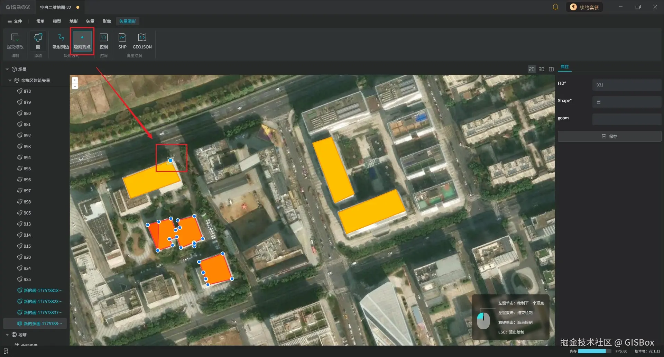Click the GISBOX logo
The width and height of the screenshot is (664, 357).
point(18,7)
